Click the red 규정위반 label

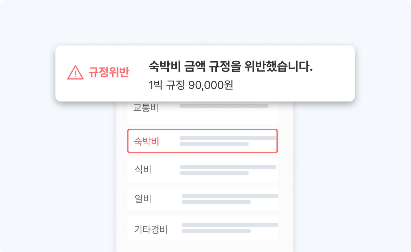(109, 73)
